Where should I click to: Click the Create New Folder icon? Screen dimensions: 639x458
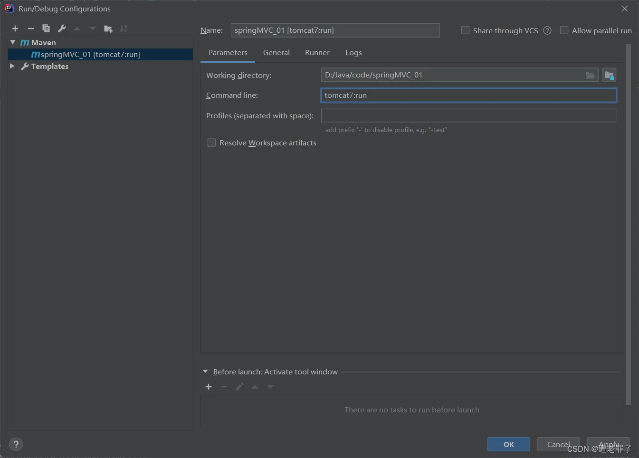pyautogui.click(x=108, y=29)
